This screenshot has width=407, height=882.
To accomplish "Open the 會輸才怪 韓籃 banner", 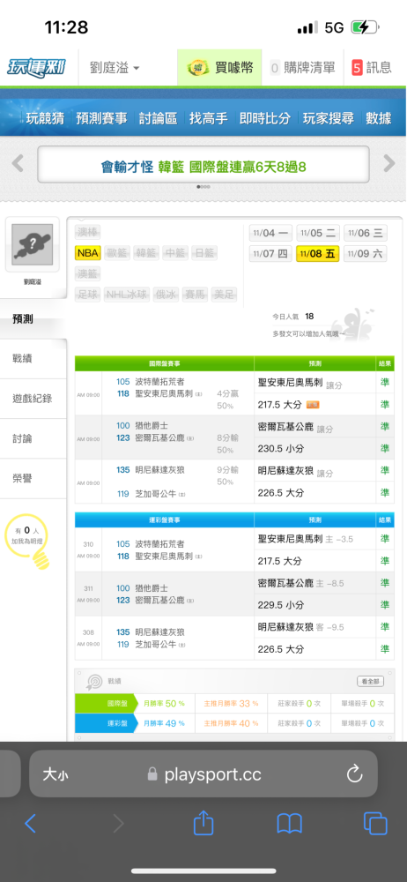I will coord(203,165).
